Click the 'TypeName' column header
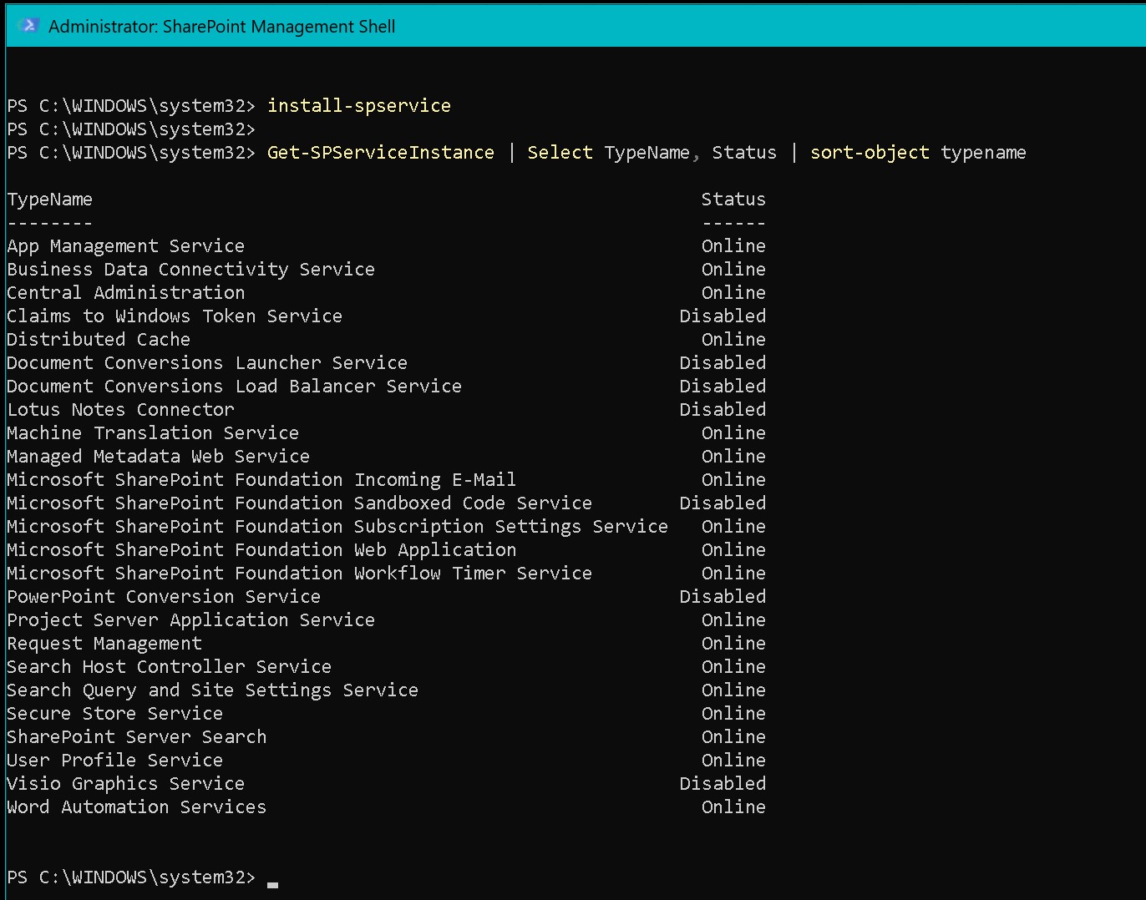Image resolution: width=1146 pixels, height=900 pixels. coord(50,200)
